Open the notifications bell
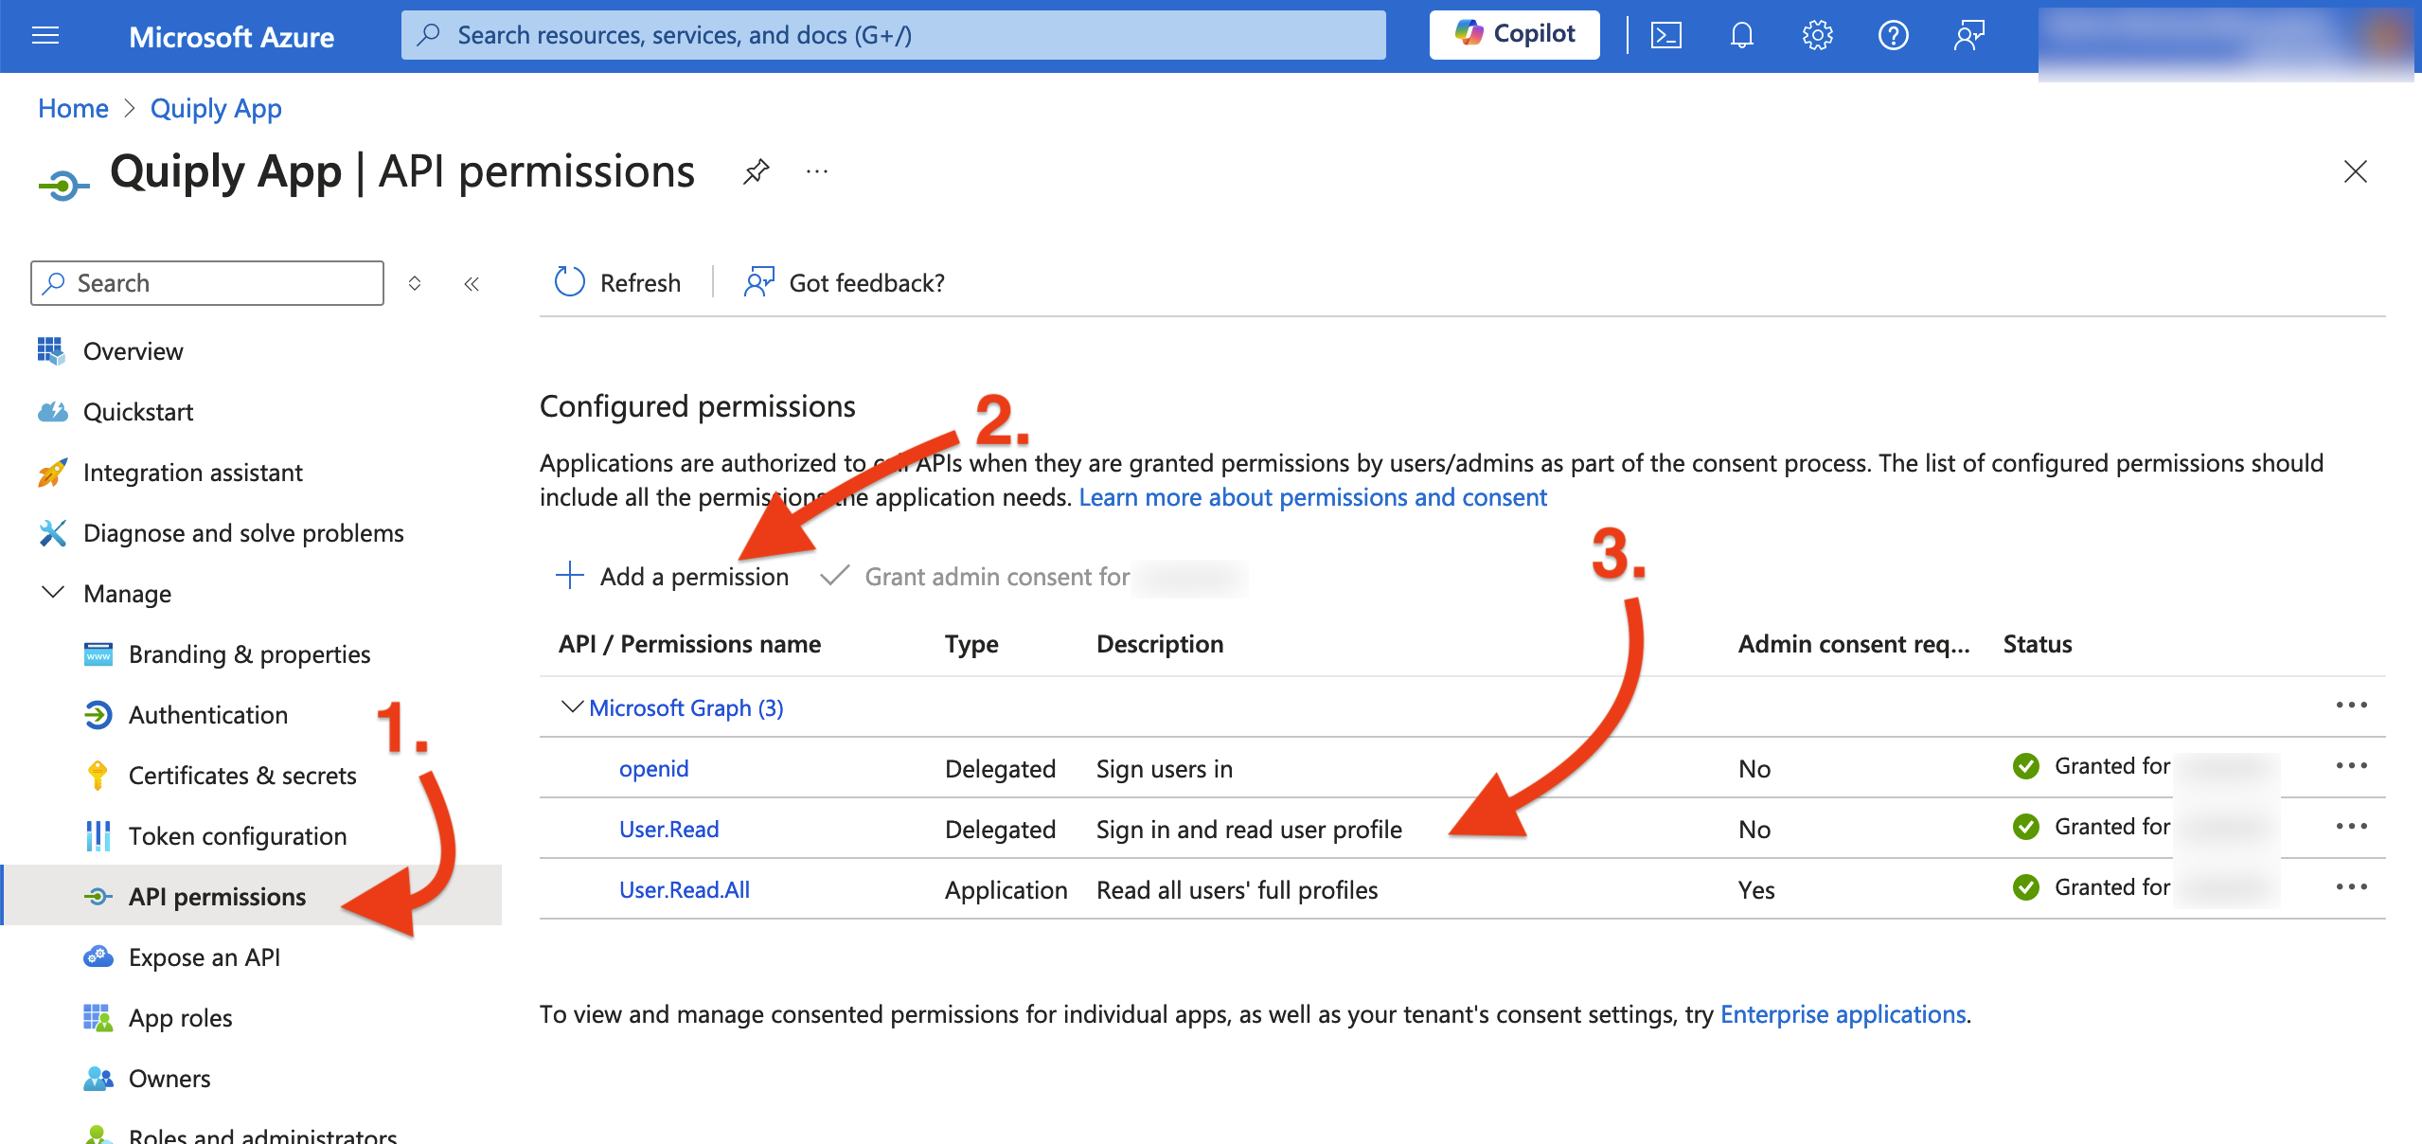Viewport: 2422px width, 1144px height. click(x=1741, y=36)
